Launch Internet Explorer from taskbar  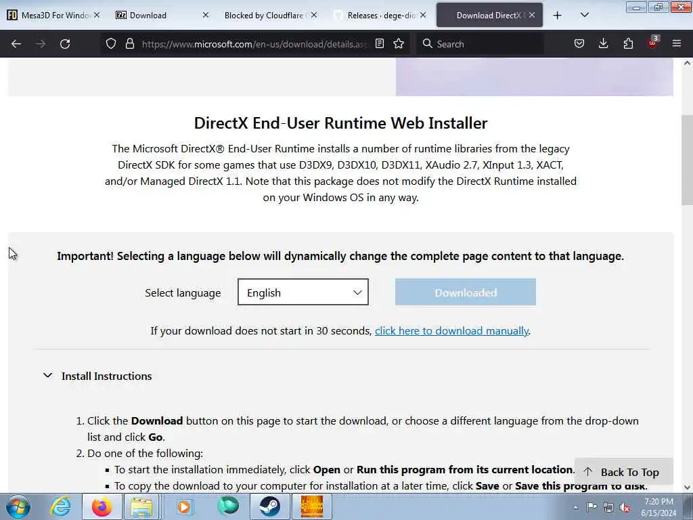tap(60, 506)
